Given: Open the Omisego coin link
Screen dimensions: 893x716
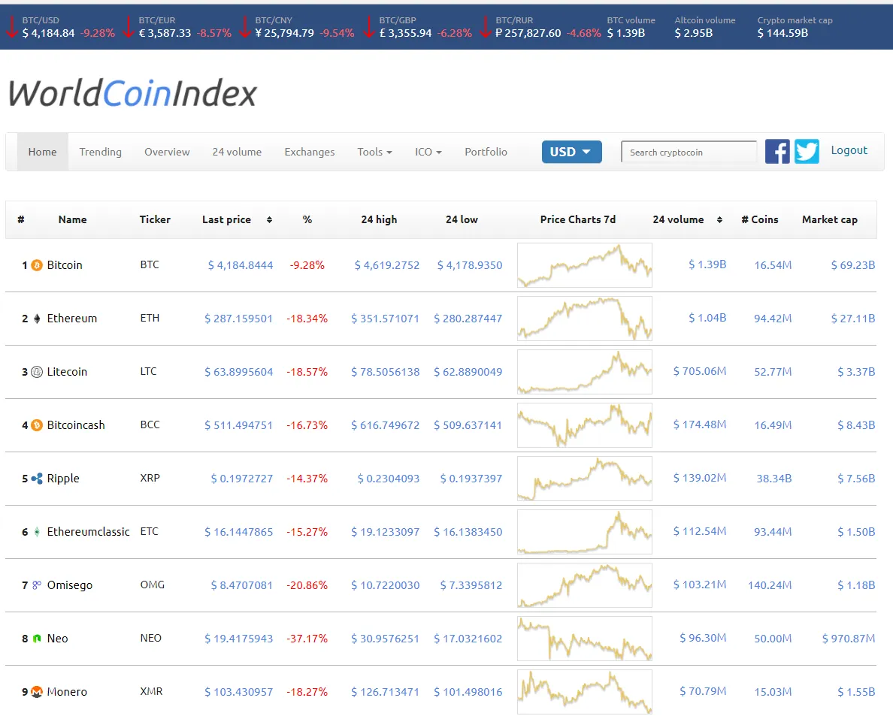Looking at the screenshot, I should pyautogui.click(x=69, y=585).
